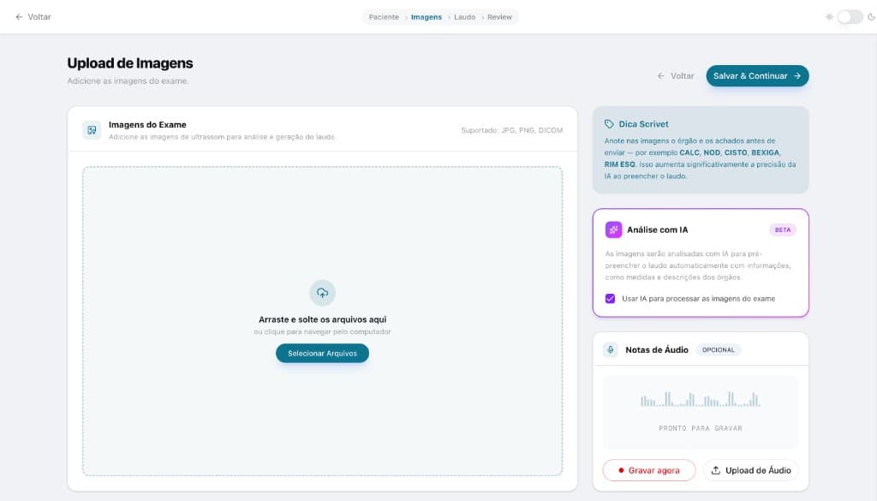
Task: Click the Suportado: JPG, PNG, DICOM text
Action: 512,130
